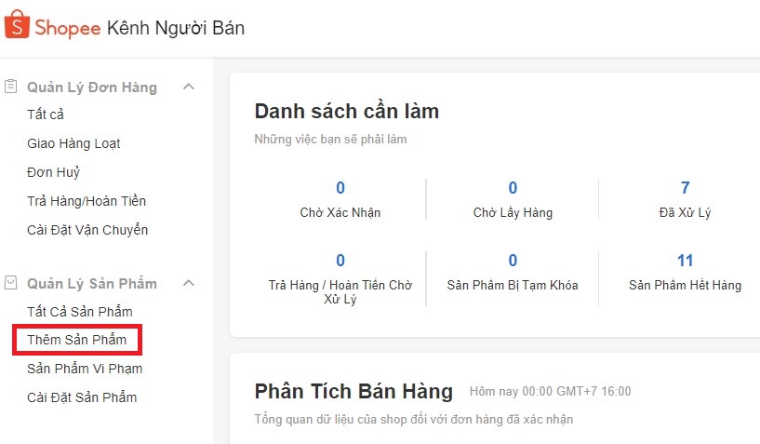Click Quản Lý Sản Phẩm section header
760x444 pixels.
[x=92, y=284]
